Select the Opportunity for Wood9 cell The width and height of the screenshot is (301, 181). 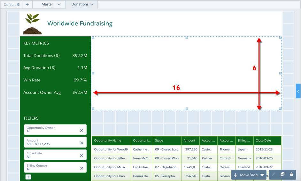click(111, 150)
